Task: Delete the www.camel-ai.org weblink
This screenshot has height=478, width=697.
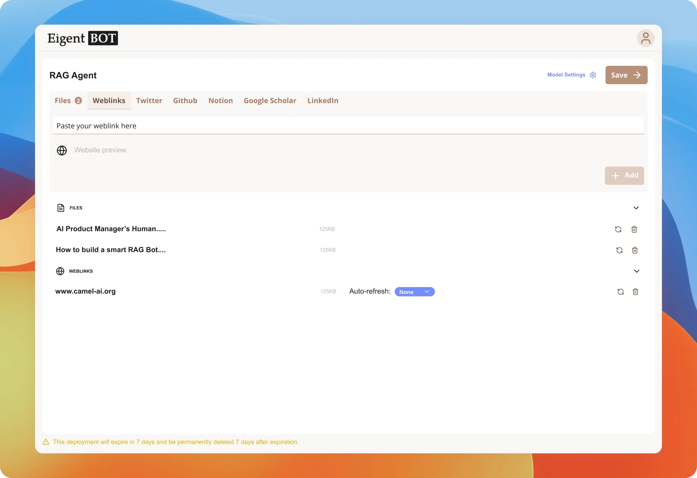Action: [x=635, y=292]
